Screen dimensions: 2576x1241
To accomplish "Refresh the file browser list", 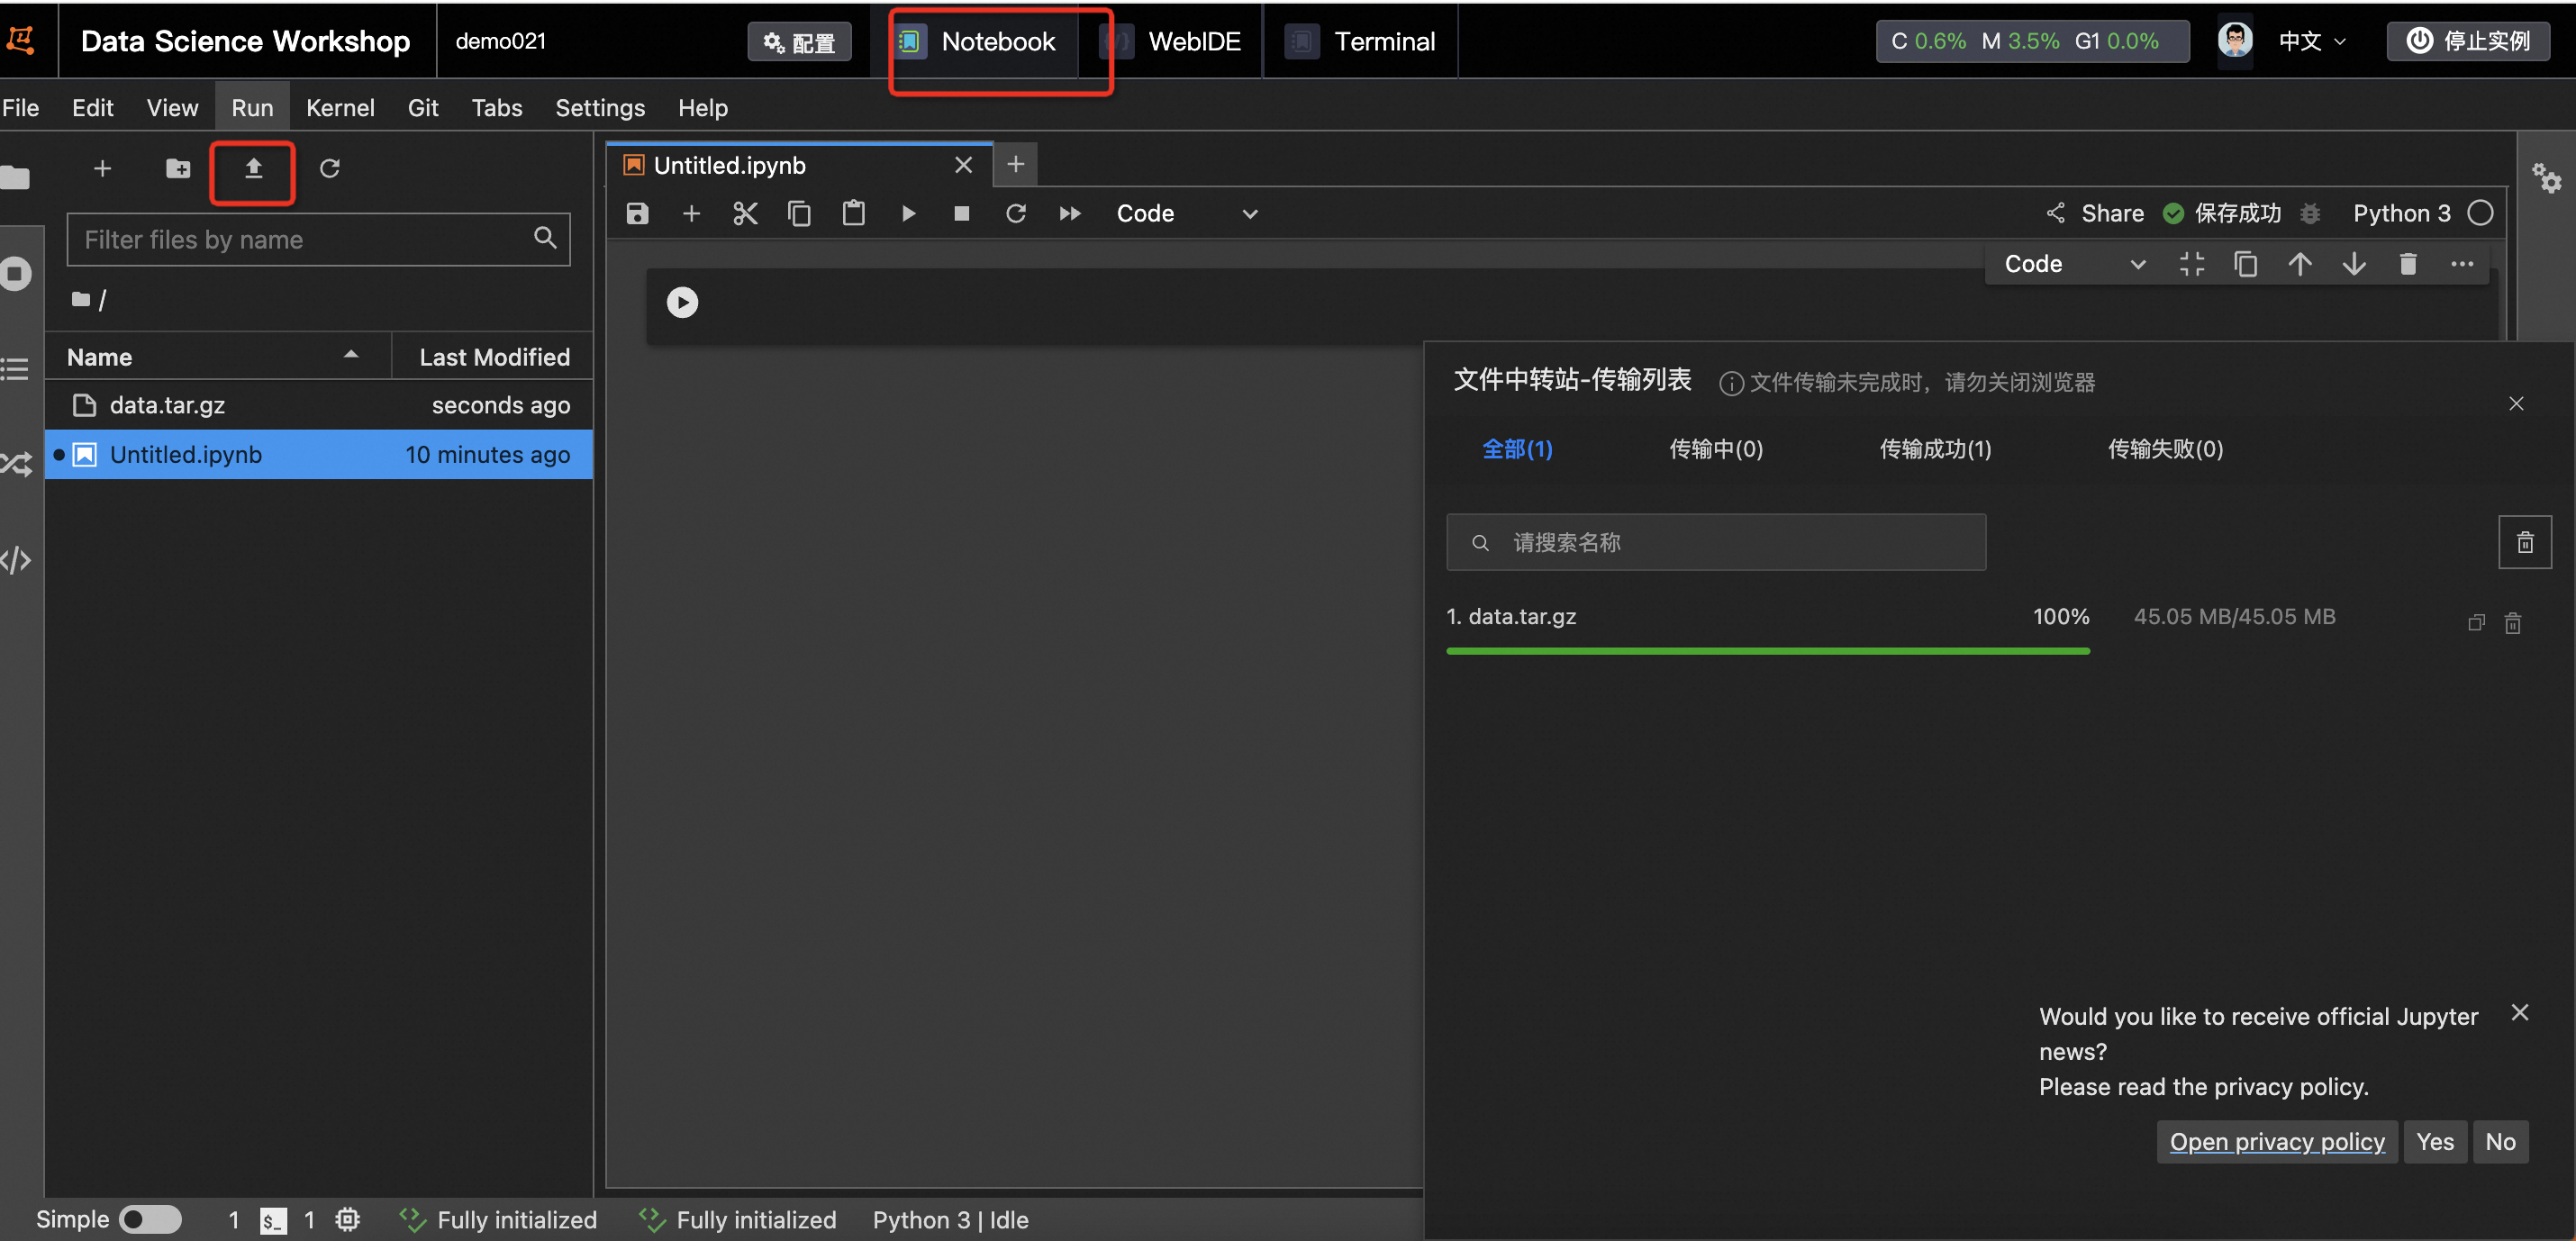I will click(x=329, y=169).
